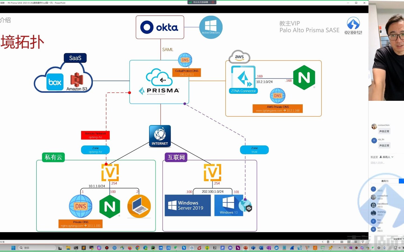Open Sublime Text from the taskbar
This screenshot has height=252, width=404.
point(84,248)
